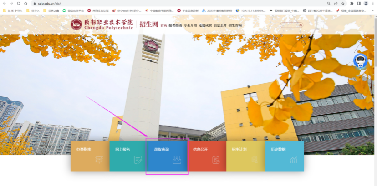This screenshot has width=377, height=186.
Task: Open the 信息公开 red tile
Action: (x=207, y=156)
